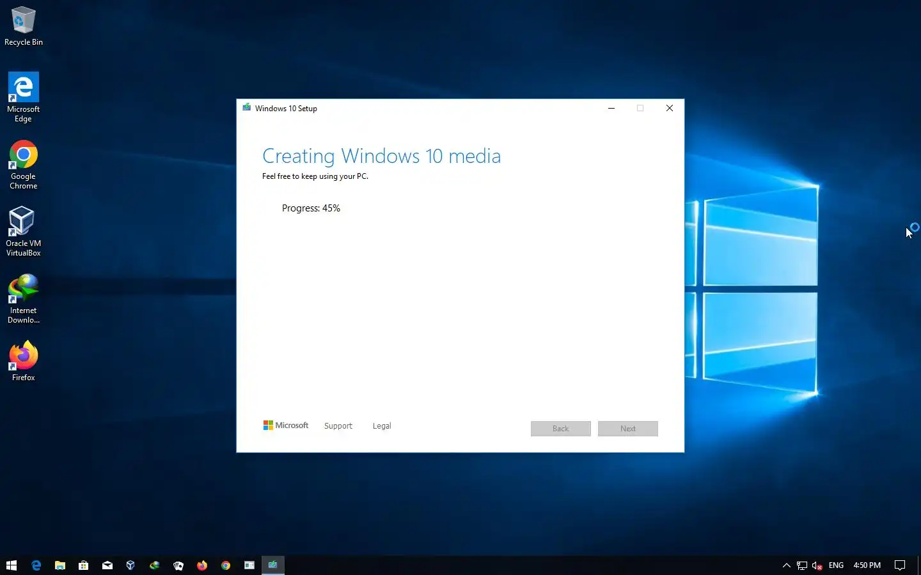Click 'Feel free to keep using your PC.' text
Image resolution: width=921 pixels, height=575 pixels.
pos(315,176)
